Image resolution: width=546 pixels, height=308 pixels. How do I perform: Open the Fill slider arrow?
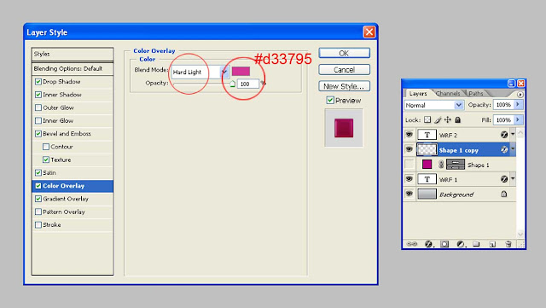click(x=518, y=119)
